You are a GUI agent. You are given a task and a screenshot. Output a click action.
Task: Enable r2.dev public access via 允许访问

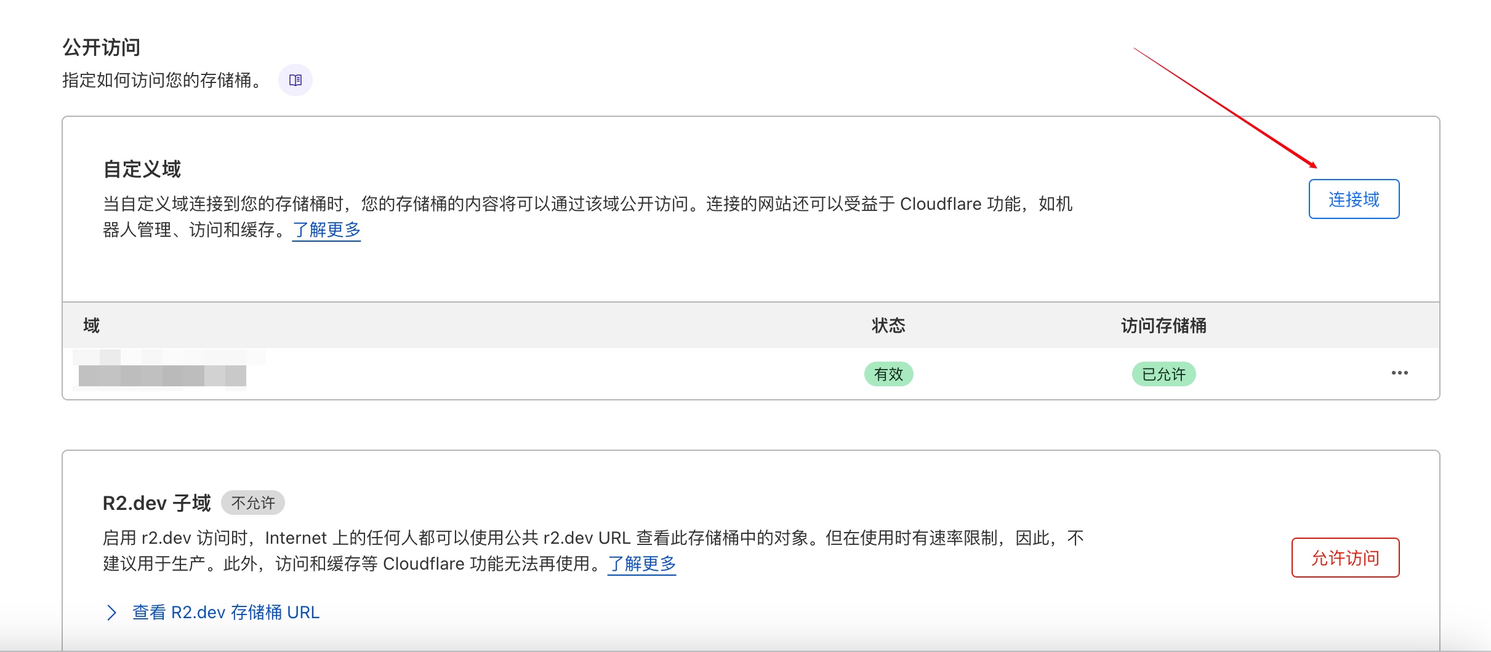click(1345, 558)
